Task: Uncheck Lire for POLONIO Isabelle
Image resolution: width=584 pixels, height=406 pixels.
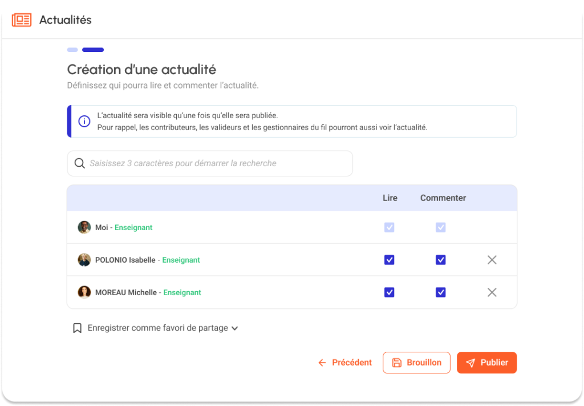Action: [x=389, y=260]
